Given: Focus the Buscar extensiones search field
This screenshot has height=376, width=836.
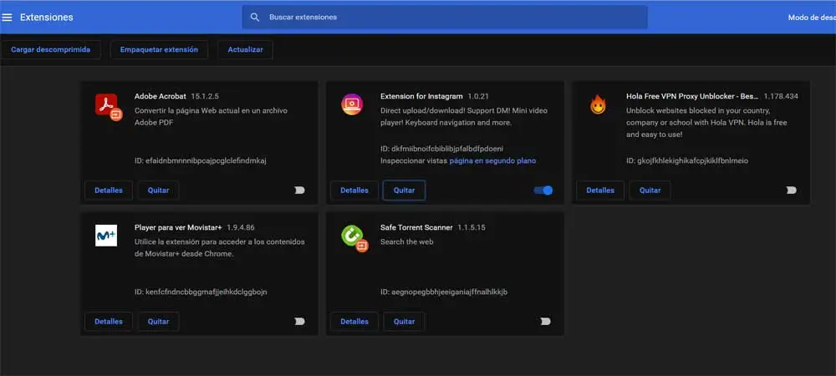Looking at the screenshot, I should (445, 17).
